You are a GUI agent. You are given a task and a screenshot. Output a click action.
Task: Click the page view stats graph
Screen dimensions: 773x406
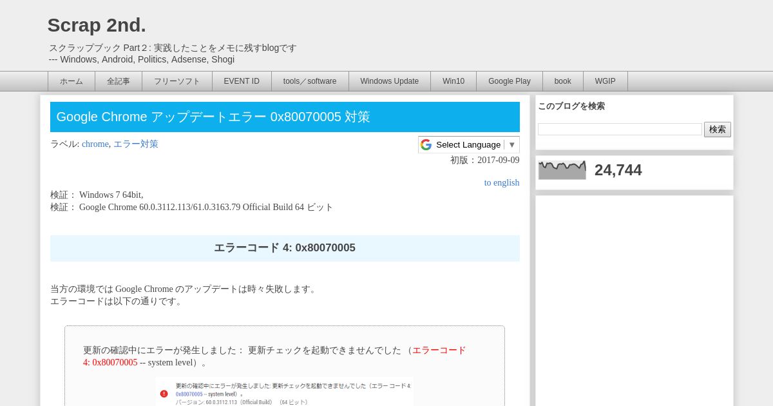562,170
